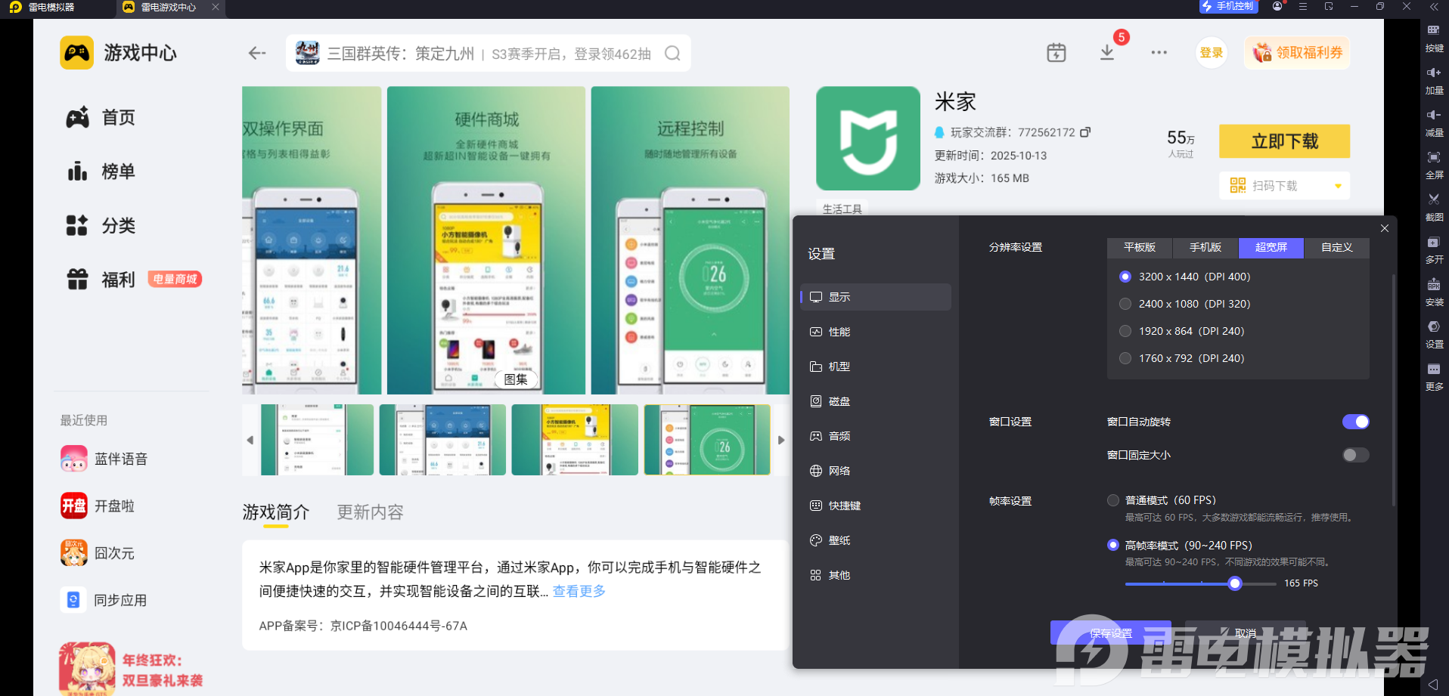Open 网络 settings category

(x=876, y=471)
